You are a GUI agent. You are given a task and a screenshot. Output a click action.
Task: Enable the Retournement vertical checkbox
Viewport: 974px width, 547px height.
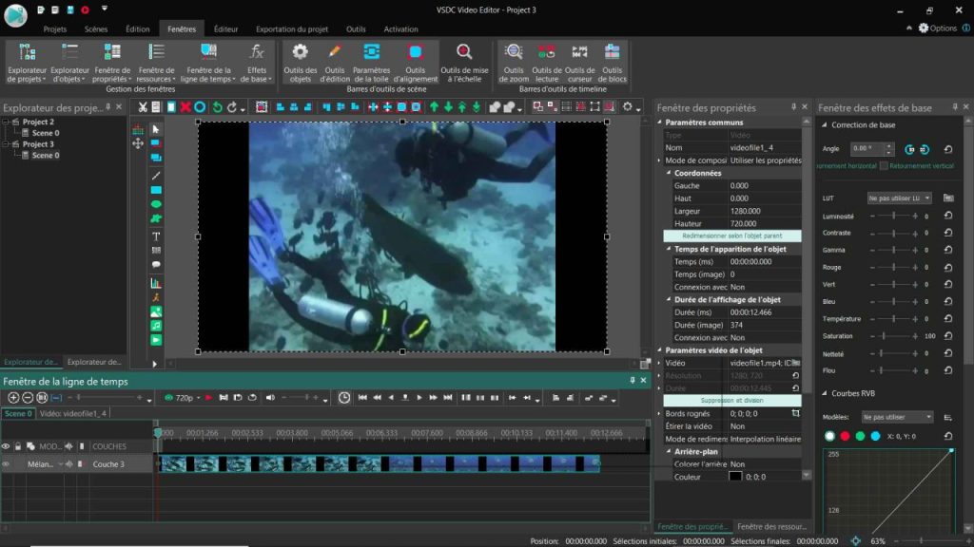[884, 165]
